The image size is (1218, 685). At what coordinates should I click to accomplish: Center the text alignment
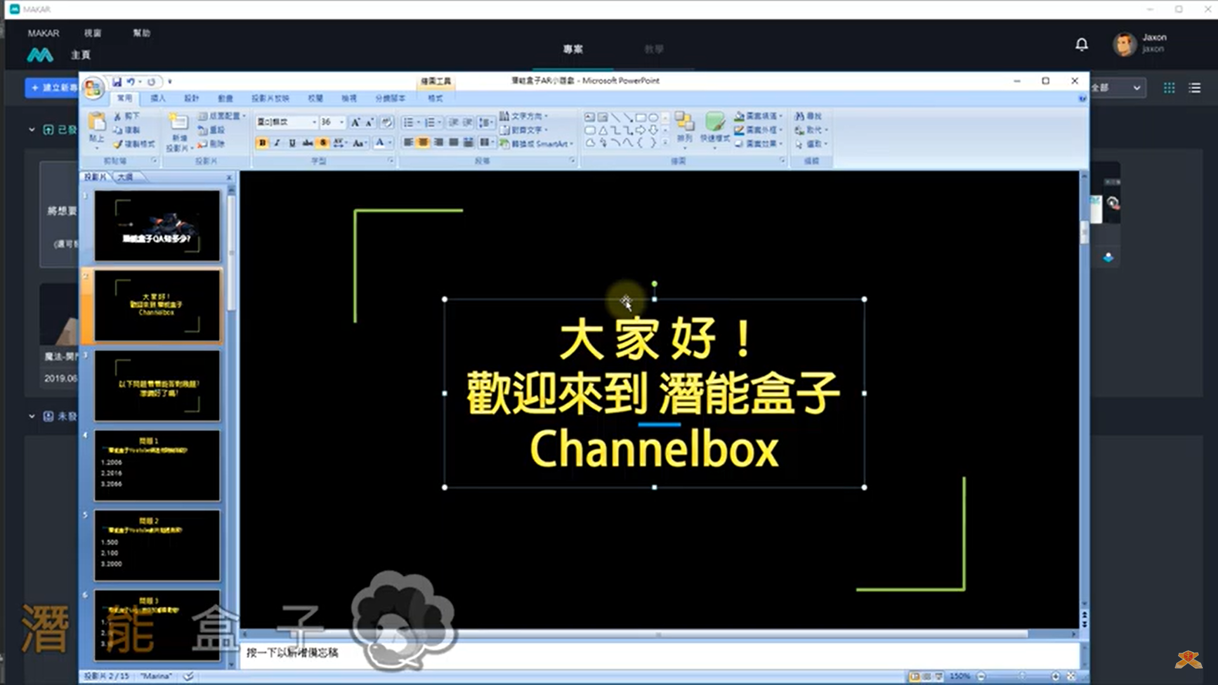coord(423,142)
